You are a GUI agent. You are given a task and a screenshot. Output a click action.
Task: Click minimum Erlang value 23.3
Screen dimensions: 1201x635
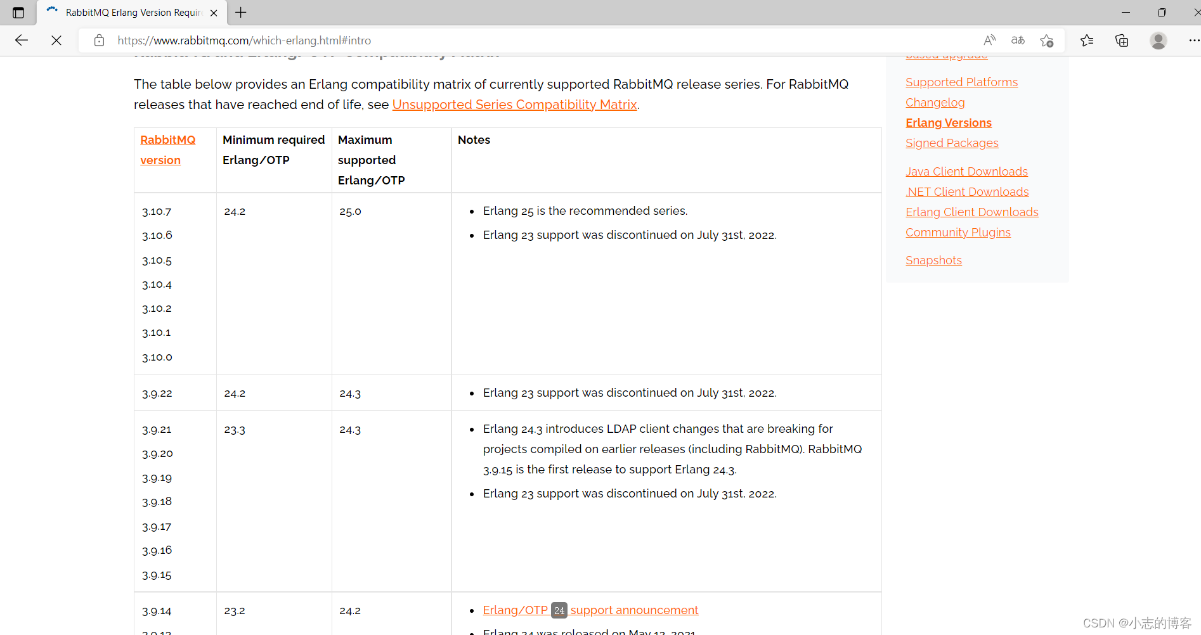click(x=235, y=430)
